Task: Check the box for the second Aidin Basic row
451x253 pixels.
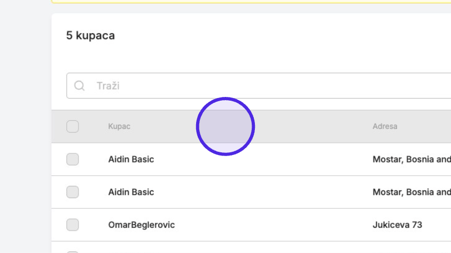Action: (x=73, y=192)
